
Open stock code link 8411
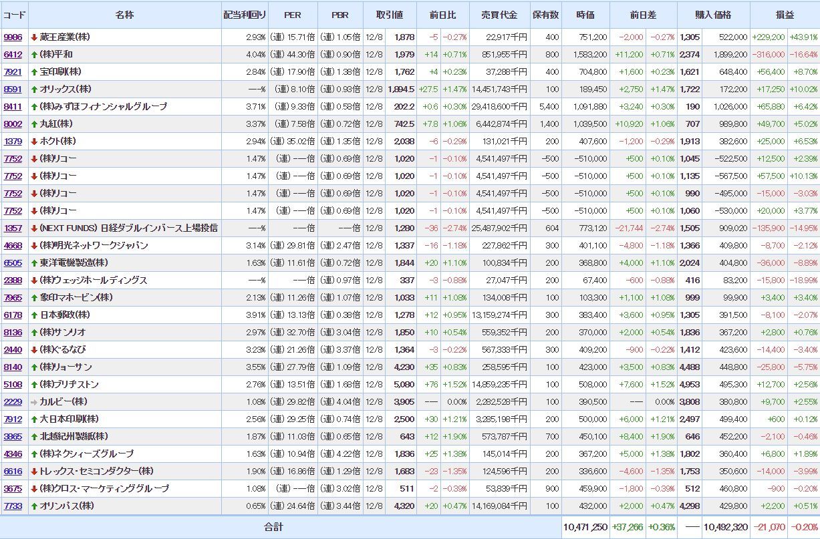click(13, 107)
